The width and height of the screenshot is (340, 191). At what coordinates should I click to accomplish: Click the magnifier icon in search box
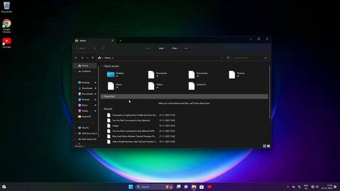pyautogui.click(x=265, y=58)
